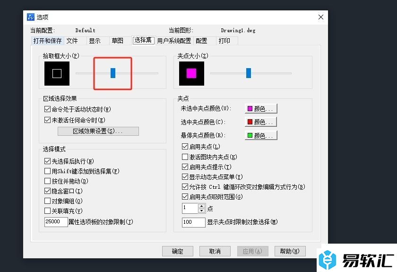
Task: Enable 按住并拖动 checkbox
Action: coord(47,181)
